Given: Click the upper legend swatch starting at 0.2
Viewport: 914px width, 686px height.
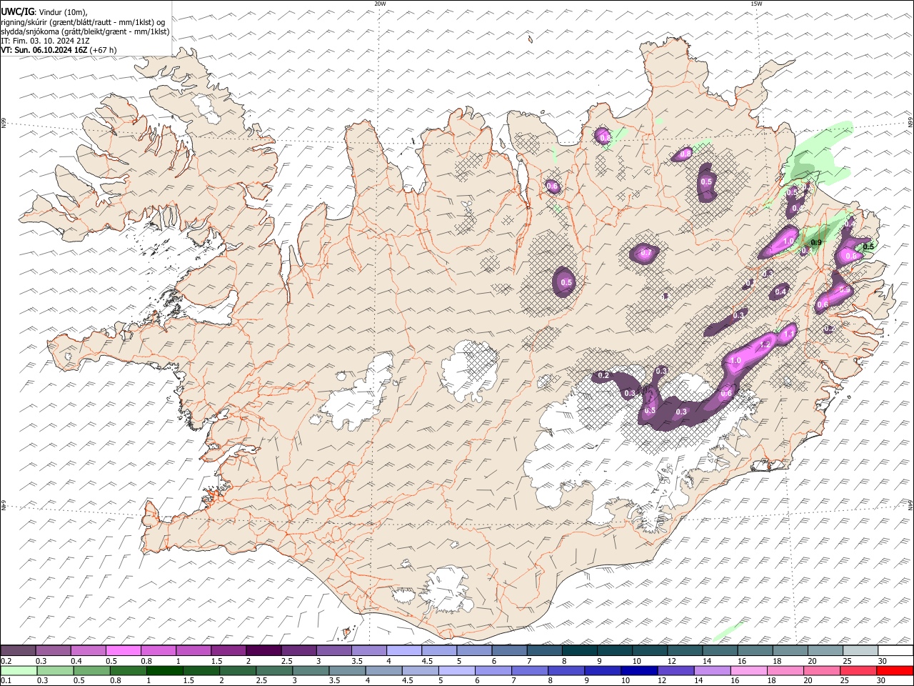Looking at the screenshot, I should [19, 650].
